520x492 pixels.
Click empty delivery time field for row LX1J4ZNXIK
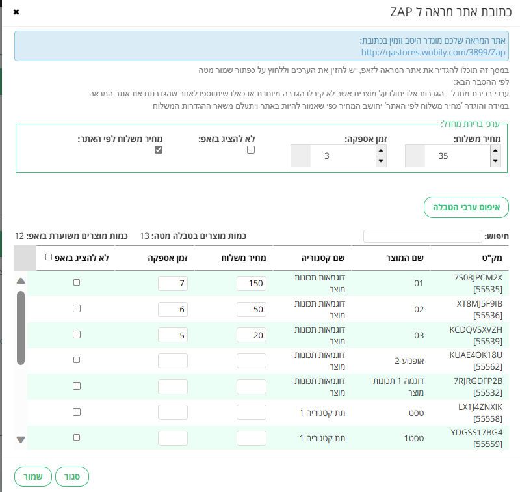173,413
